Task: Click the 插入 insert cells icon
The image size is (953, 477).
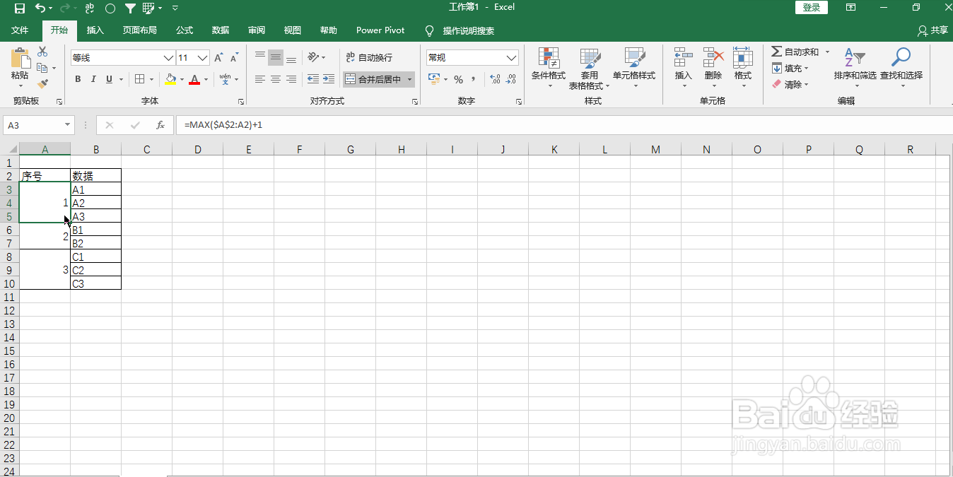Action: click(x=684, y=57)
